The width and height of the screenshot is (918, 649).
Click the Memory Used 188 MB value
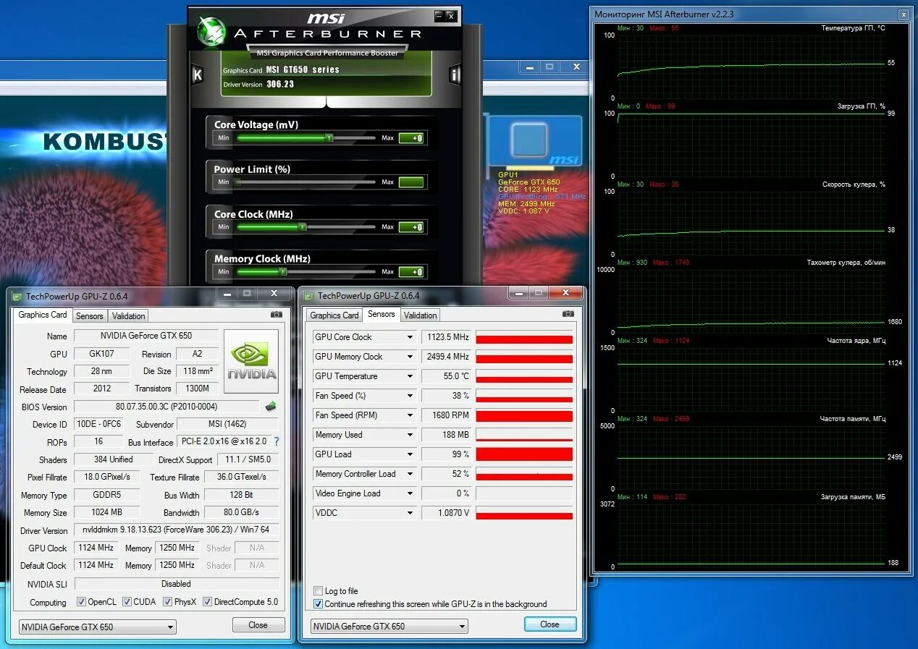447,435
